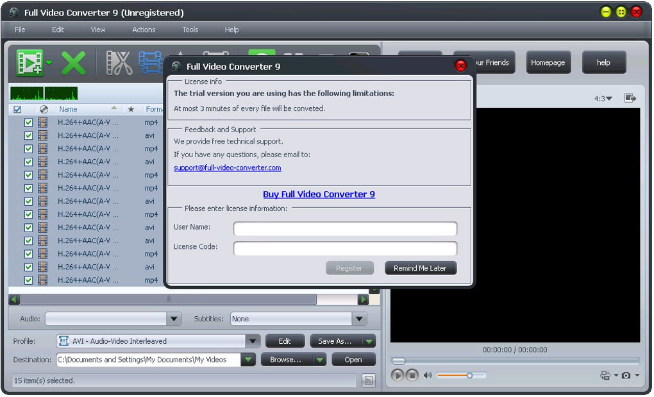Click the green Add Video File icon
The height and width of the screenshot is (397, 654).
29,63
